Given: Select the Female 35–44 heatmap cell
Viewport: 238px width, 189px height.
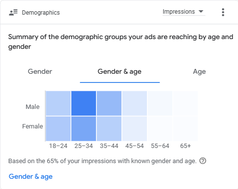Looking at the screenshot, I should click(109, 128).
